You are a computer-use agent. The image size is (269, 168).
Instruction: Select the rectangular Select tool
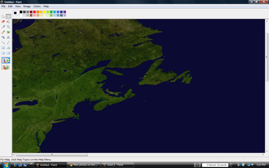8,16
